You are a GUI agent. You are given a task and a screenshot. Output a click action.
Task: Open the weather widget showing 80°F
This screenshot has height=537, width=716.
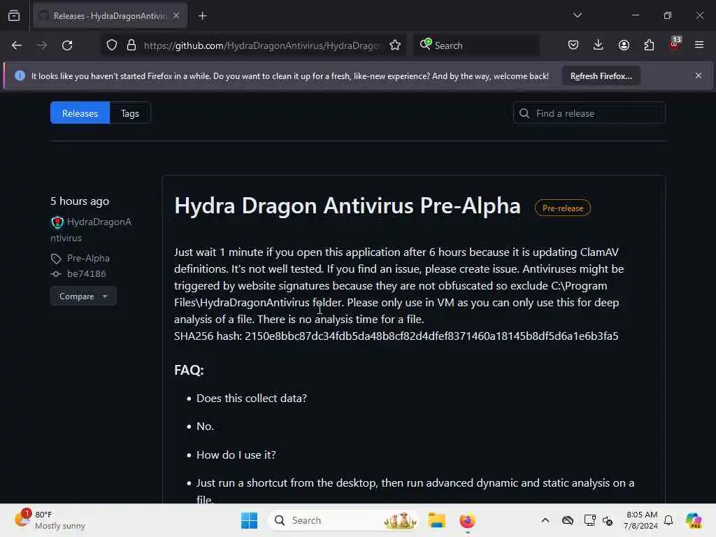(x=50, y=520)
